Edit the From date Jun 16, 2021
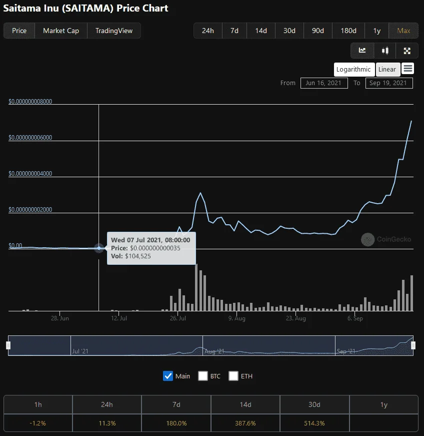This screenshot has width=424, height=436. (324, 83)
